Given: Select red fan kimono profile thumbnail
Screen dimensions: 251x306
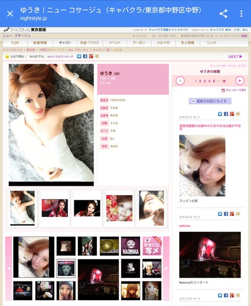Looking at the screenshot, I should pos(55,208).
